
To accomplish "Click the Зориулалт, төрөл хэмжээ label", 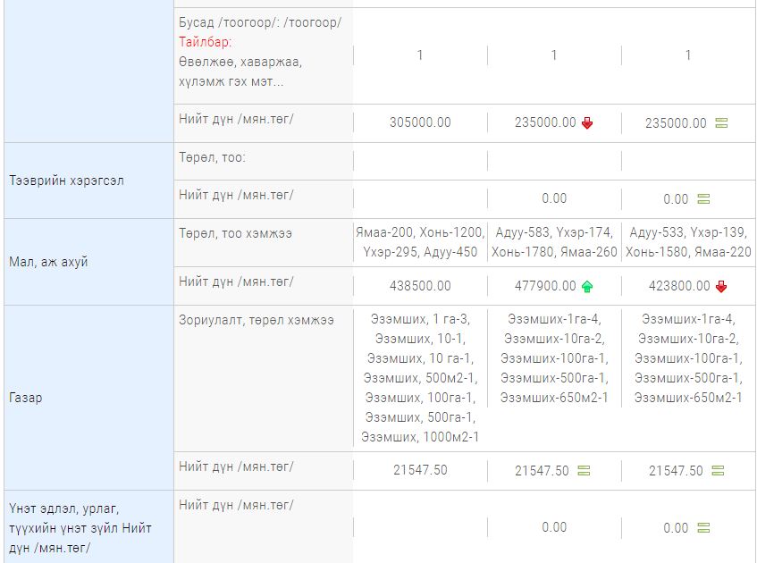I will coord(257,320).
